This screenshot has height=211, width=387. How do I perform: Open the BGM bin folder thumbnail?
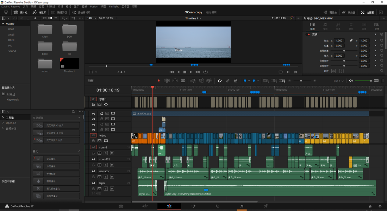[69, 31]
